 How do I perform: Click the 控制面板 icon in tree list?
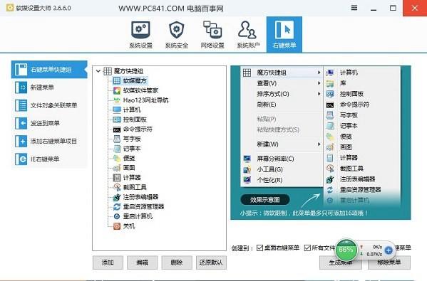(x=117, y=120)
